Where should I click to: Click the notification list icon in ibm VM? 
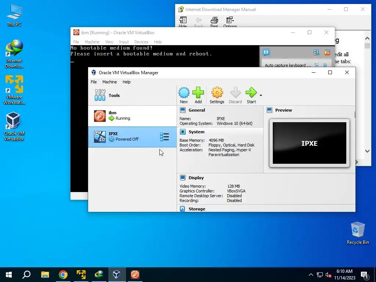click(x=316, y=53)
